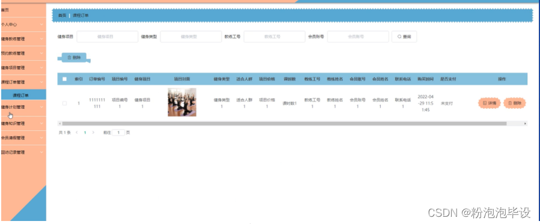Click left arrow of horizontal scrollbar
The height and width of the screenshot is (224, 540).
[x=59, y=123]
